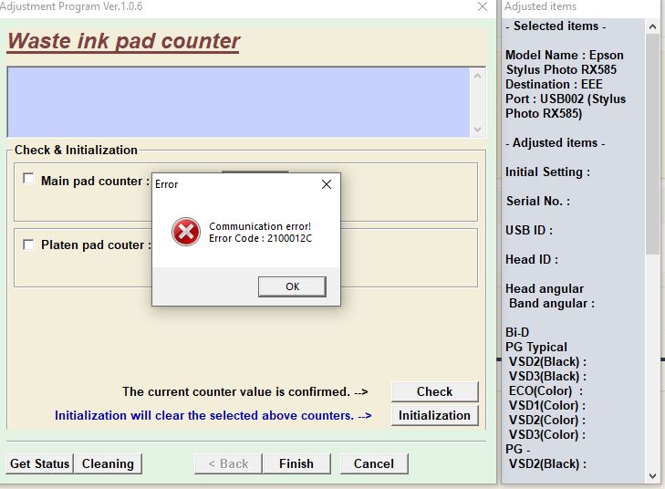Enable the Platen pad counter checkbox

point(29,244)
